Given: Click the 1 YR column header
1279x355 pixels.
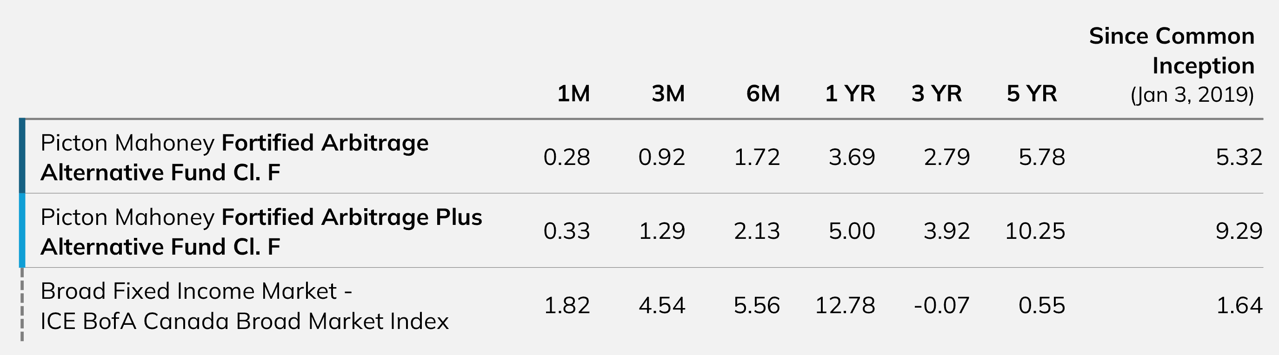Looking at the screenshot, I should click(850, 94).
